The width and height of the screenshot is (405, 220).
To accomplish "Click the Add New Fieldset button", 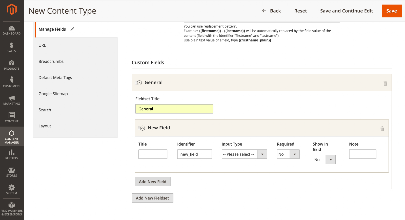I will pos(152,198).
